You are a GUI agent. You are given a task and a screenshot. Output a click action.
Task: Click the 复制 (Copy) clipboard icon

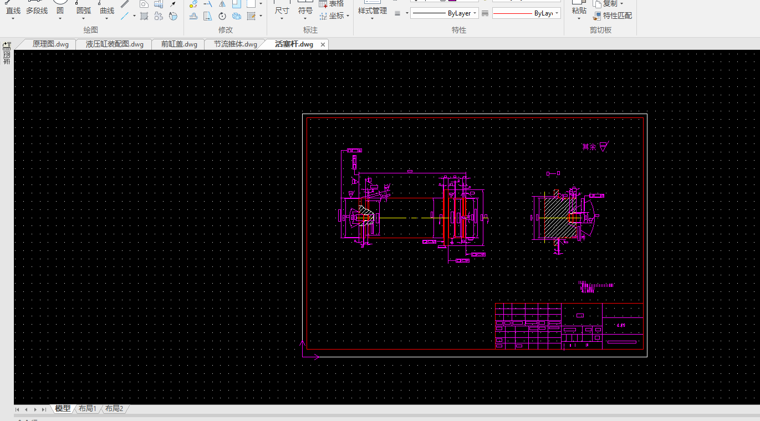[x=597, y=4]
